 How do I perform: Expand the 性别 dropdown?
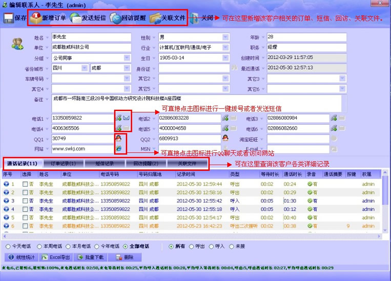tap(225, 38)
